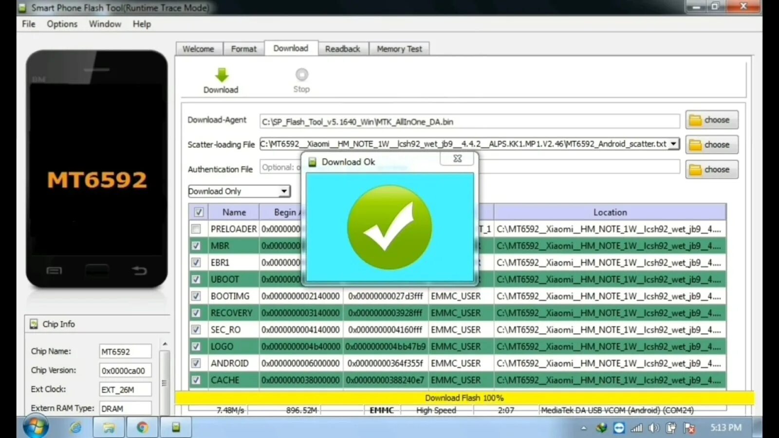Click the Ext Clock value EXT_26M

click(x=125, y=389)
